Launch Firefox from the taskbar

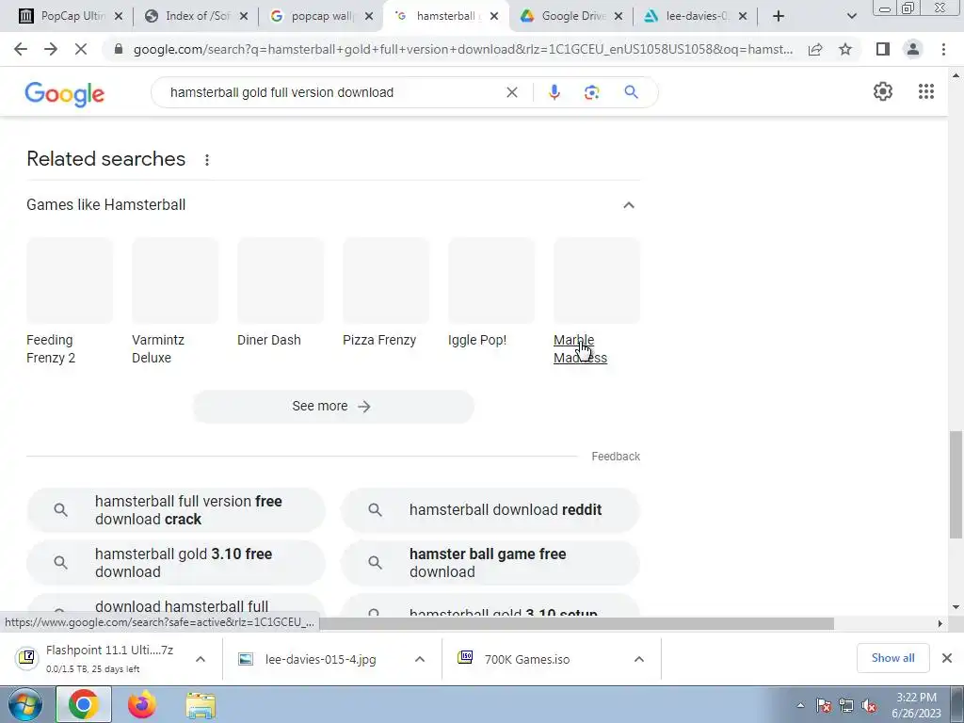point(141,704)
